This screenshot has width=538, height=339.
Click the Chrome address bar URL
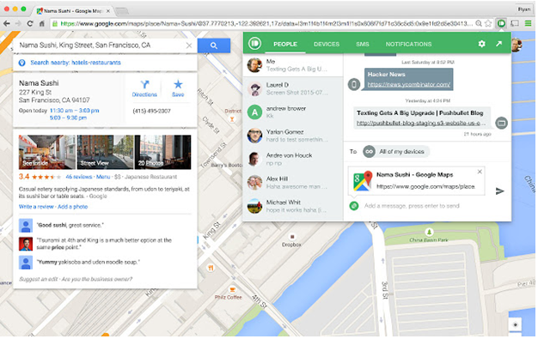(266, 24)
